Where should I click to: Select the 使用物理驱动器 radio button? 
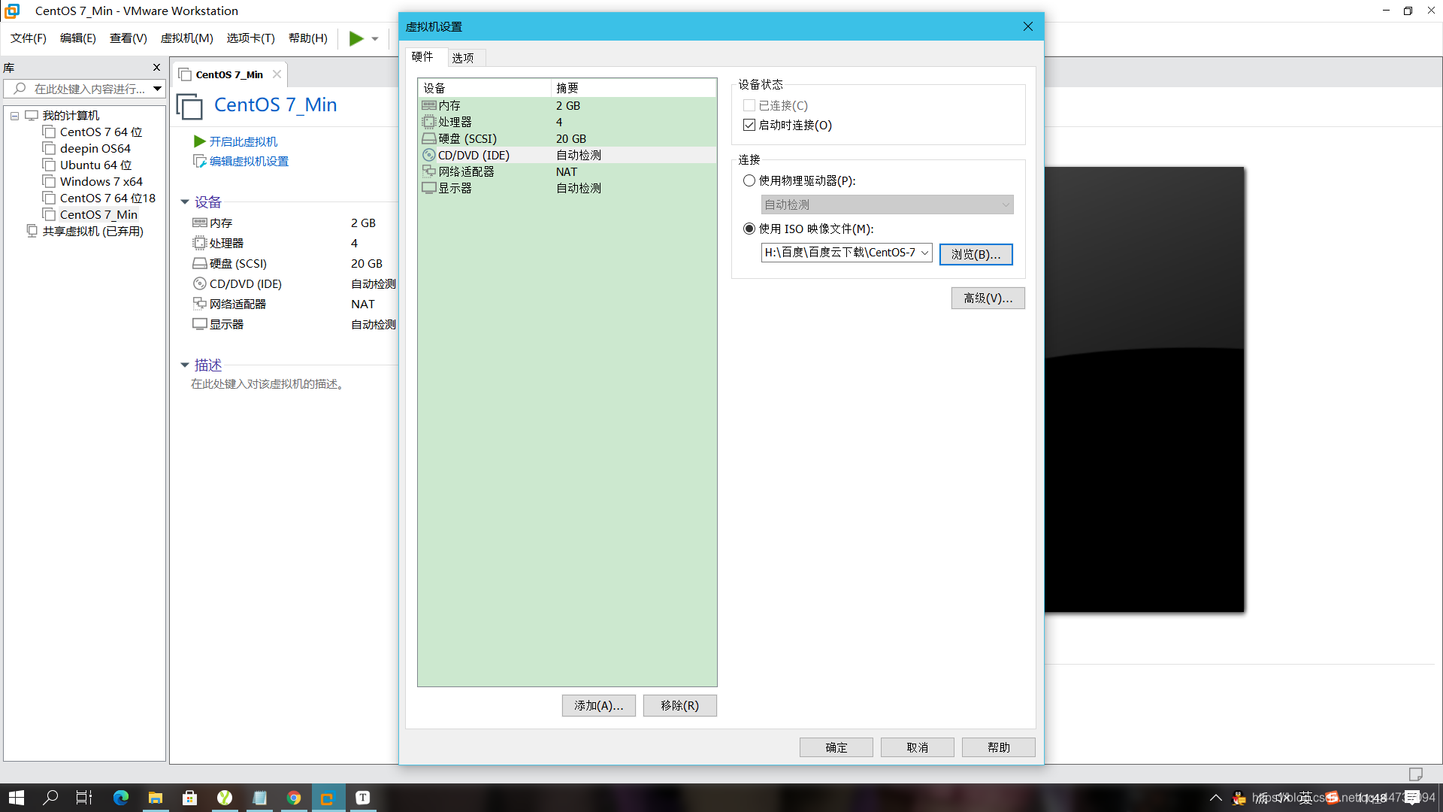(x=749, y=180)
